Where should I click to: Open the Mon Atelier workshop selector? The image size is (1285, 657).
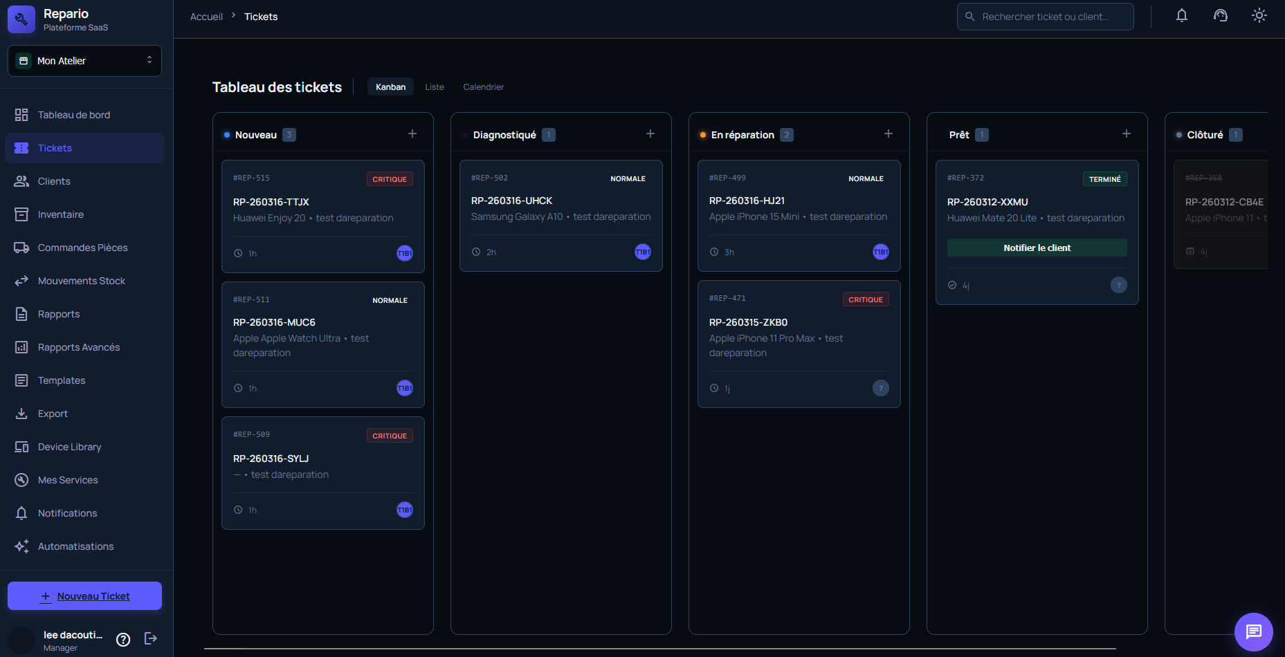(x=84, y=61)
